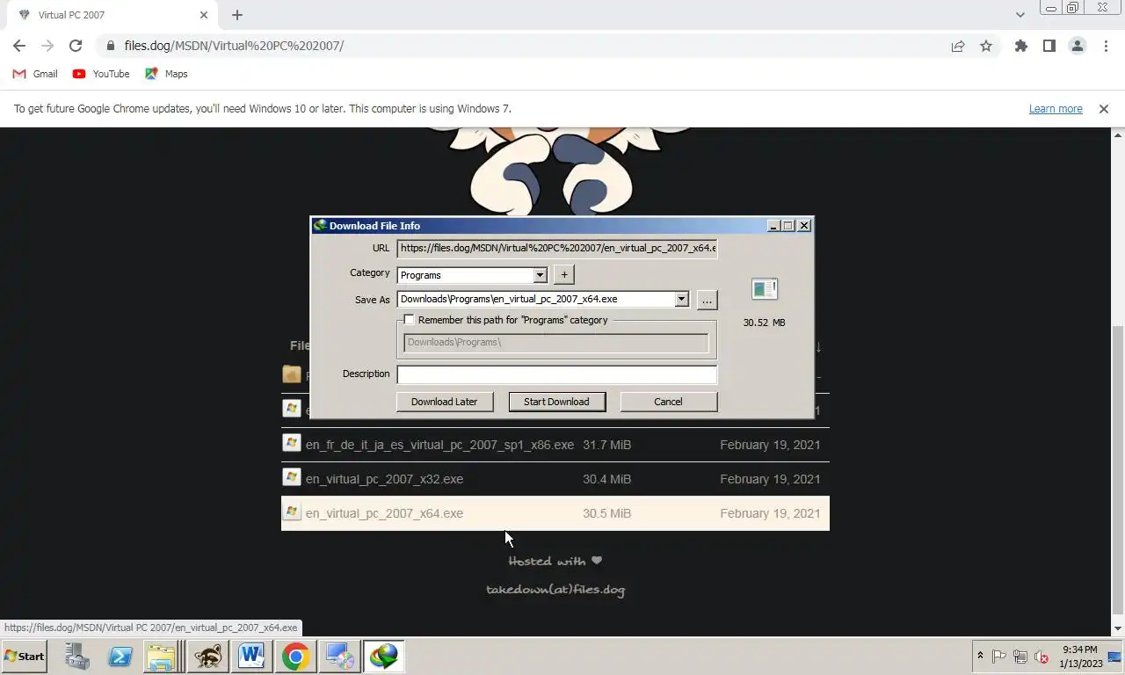Click the file type icon above 30.52 MB

[x=765, y=289]
